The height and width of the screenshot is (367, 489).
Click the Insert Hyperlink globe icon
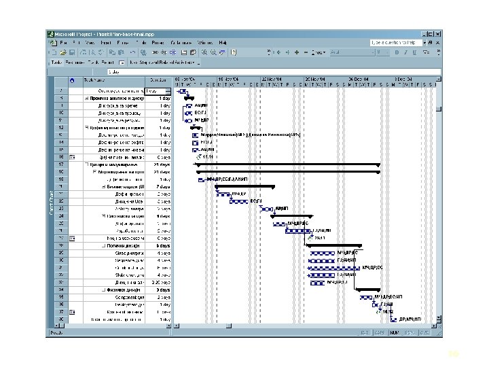click(x=143, y=52)
